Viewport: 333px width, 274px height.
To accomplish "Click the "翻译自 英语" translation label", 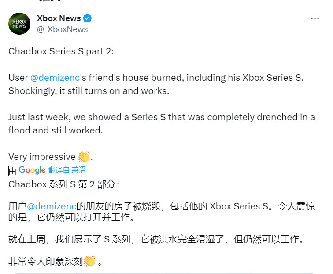I will (x=67, y=170).
